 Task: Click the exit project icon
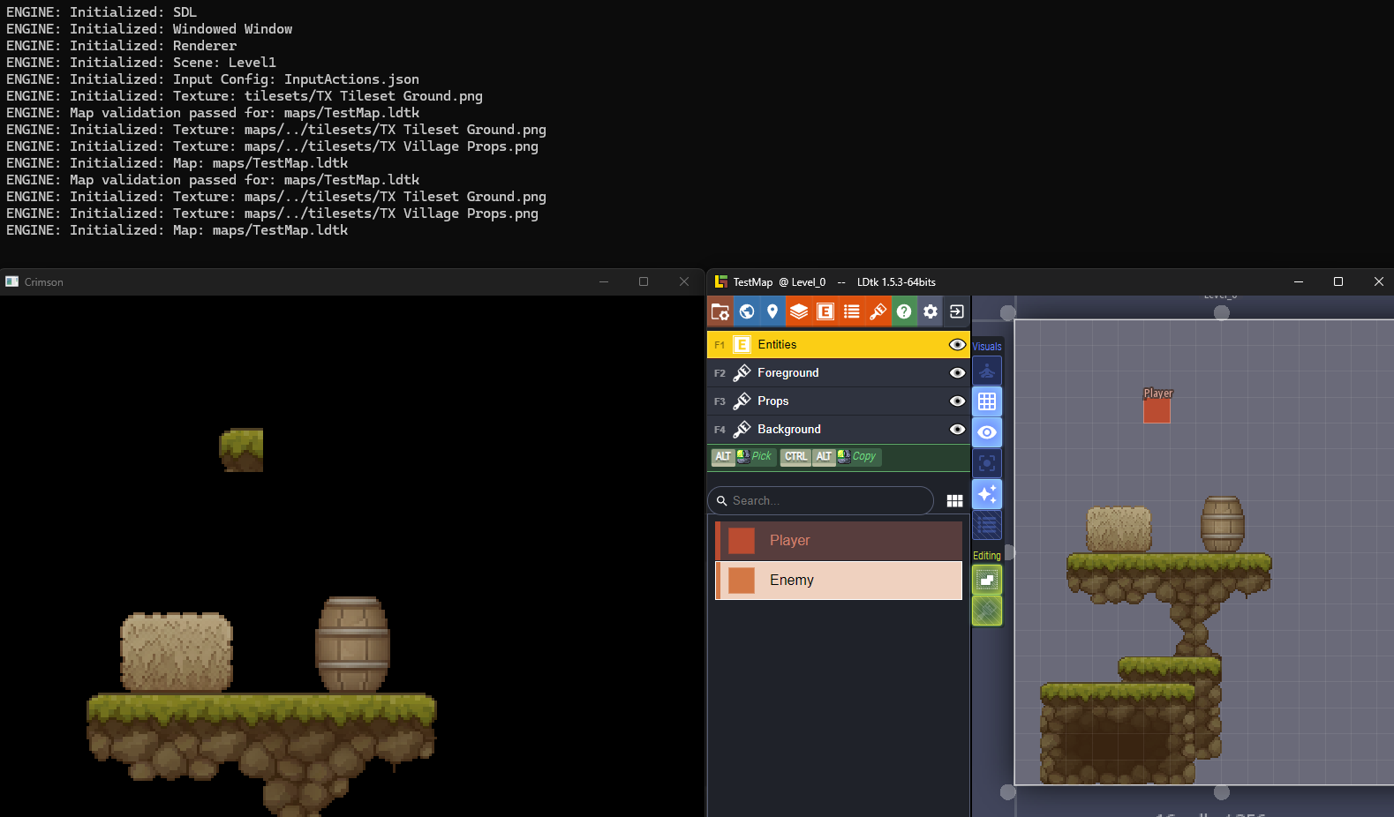[x=956, y=311]
